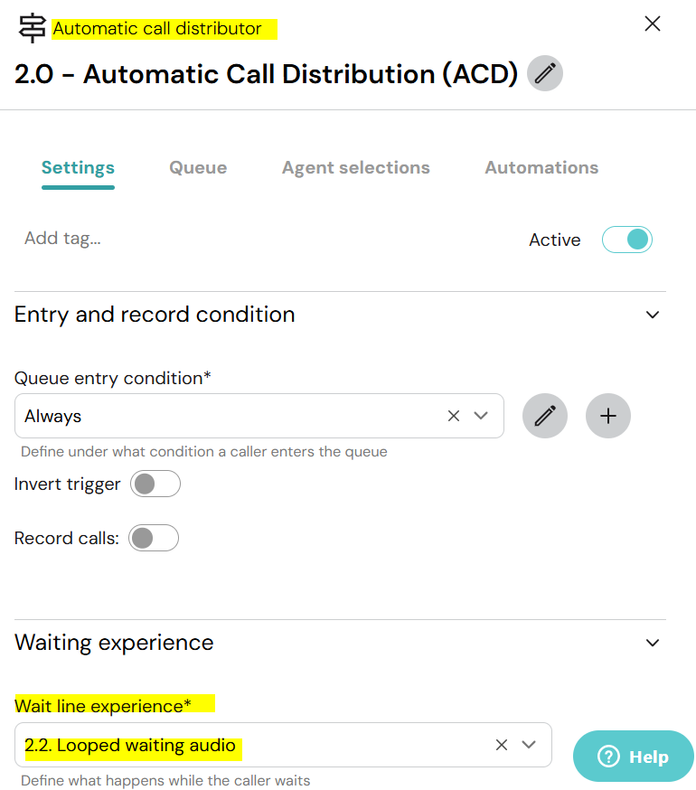Edit the queue entry condition with pencil button

coord(544,416)
